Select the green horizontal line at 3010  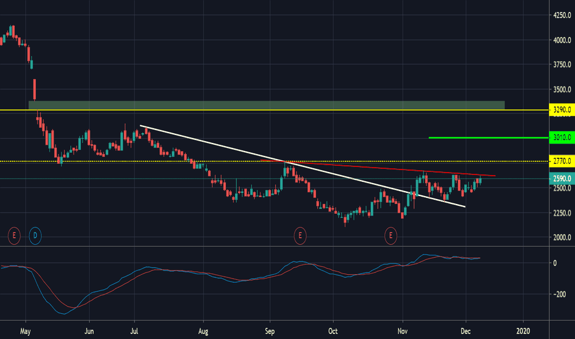(x=489, y=138)
